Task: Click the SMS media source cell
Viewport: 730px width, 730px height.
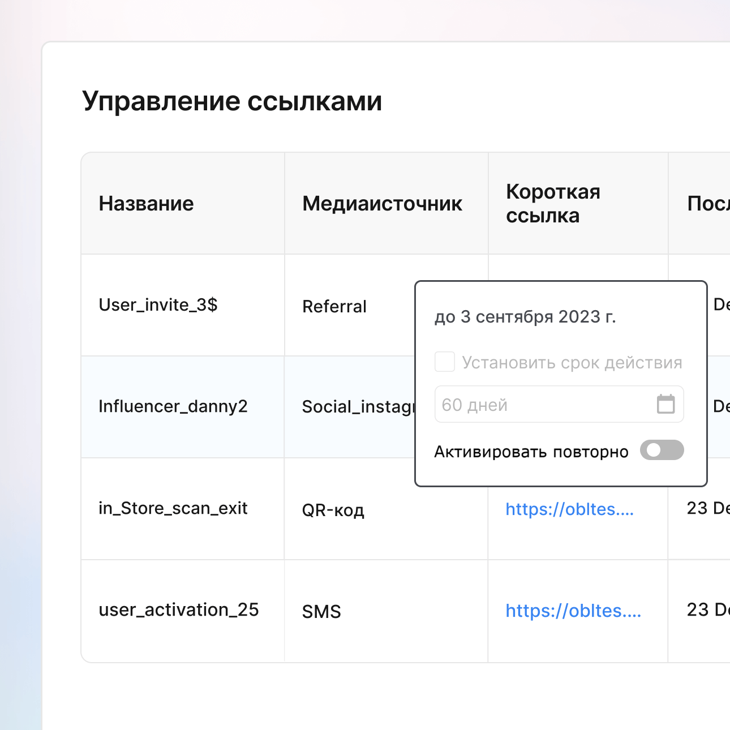Action: click(321, 612)
